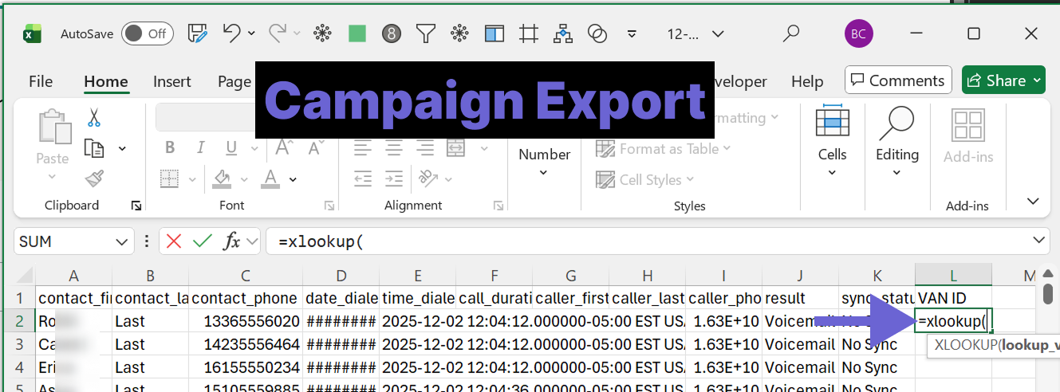Click the Search magnifier in the title bar
1060x392 pixels.
pos(790,33)
